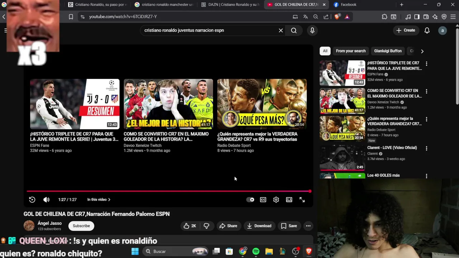Open options for Quién representa sidebar video
Viewport: 459px width, 258px height.
(x=426, y=119)
